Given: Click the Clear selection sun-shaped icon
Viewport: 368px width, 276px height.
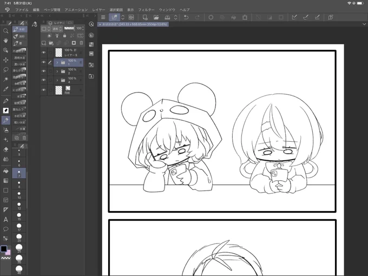Looking at the screenshot, I should (211, 17).
